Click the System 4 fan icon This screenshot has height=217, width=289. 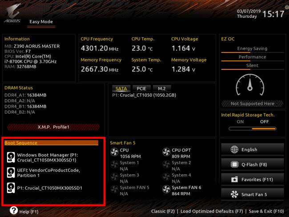166,177
